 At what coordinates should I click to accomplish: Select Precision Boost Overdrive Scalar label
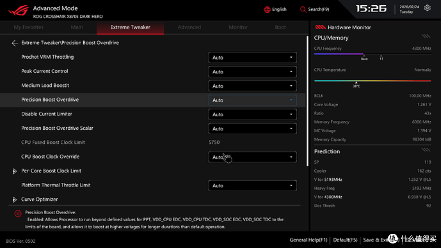(x=57, y=128)
